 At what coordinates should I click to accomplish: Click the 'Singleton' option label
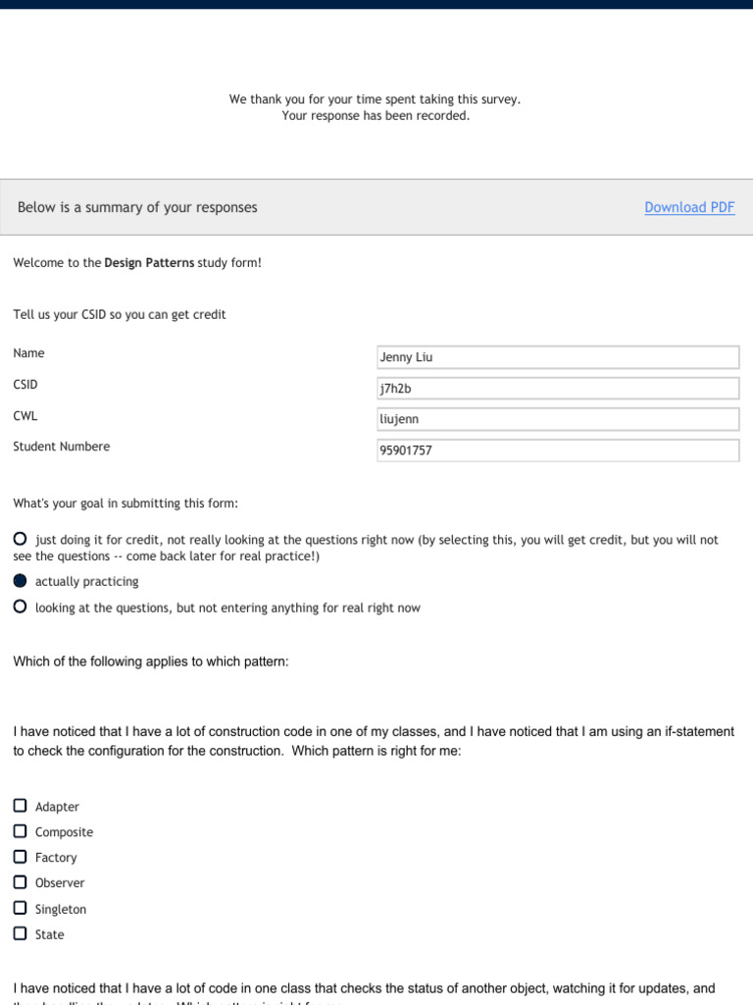61,910
